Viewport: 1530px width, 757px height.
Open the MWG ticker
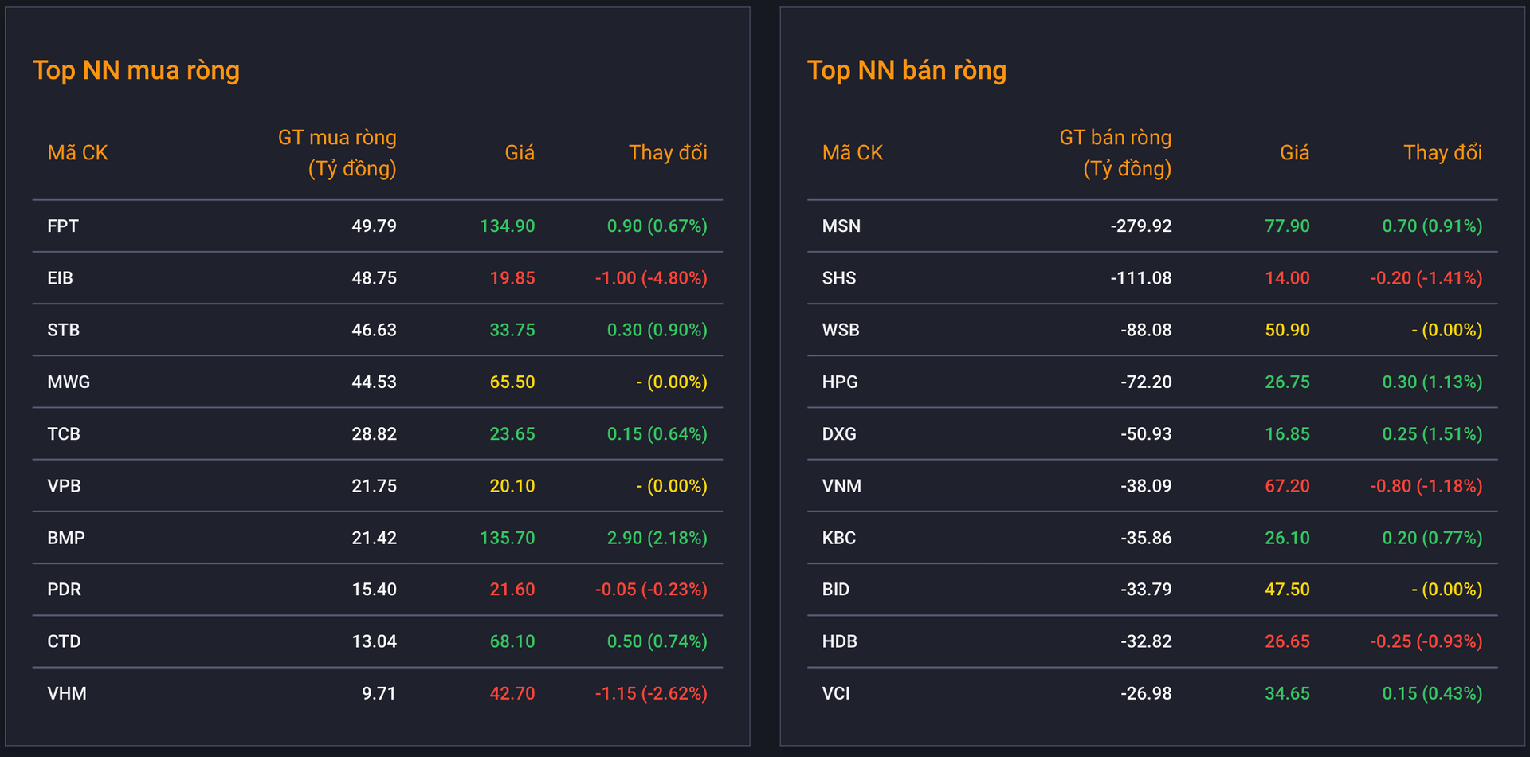69,382
